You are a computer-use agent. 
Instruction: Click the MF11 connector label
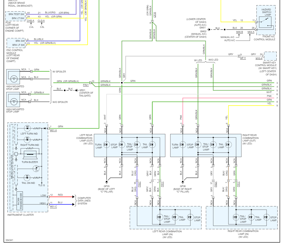coord(243,58)
